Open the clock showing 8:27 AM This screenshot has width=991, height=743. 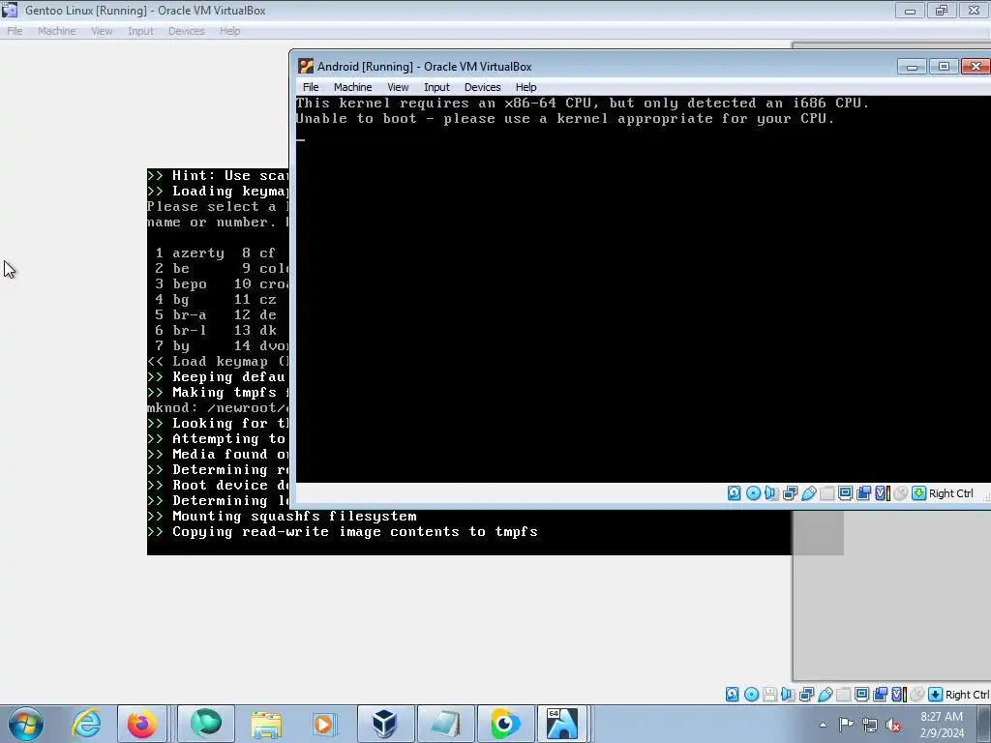(942, 725)
